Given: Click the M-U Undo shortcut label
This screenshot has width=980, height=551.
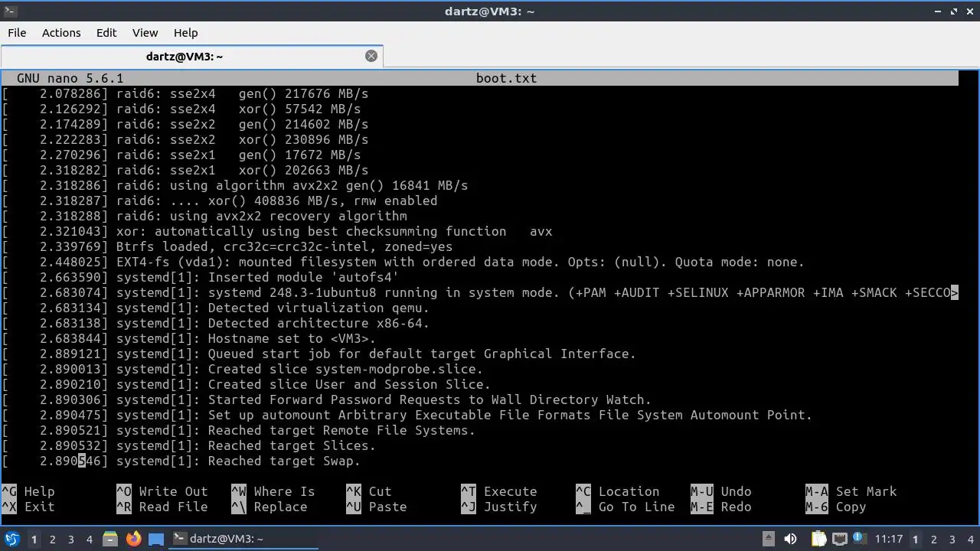Looking at the screenshot, I should 721,491.
